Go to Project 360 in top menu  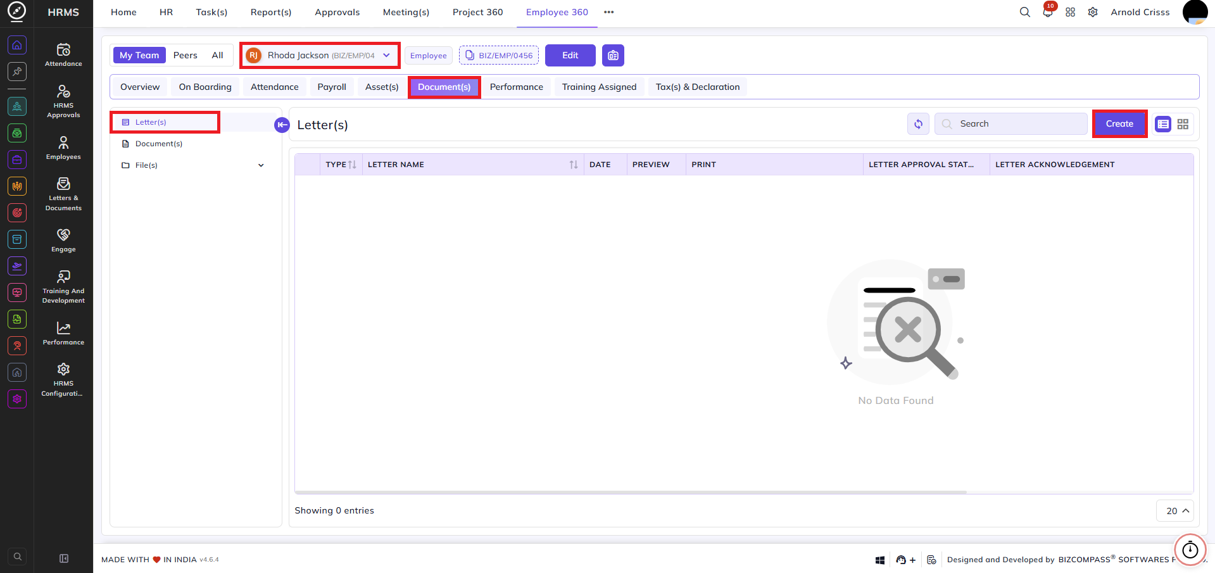click(x=478, y=12)
